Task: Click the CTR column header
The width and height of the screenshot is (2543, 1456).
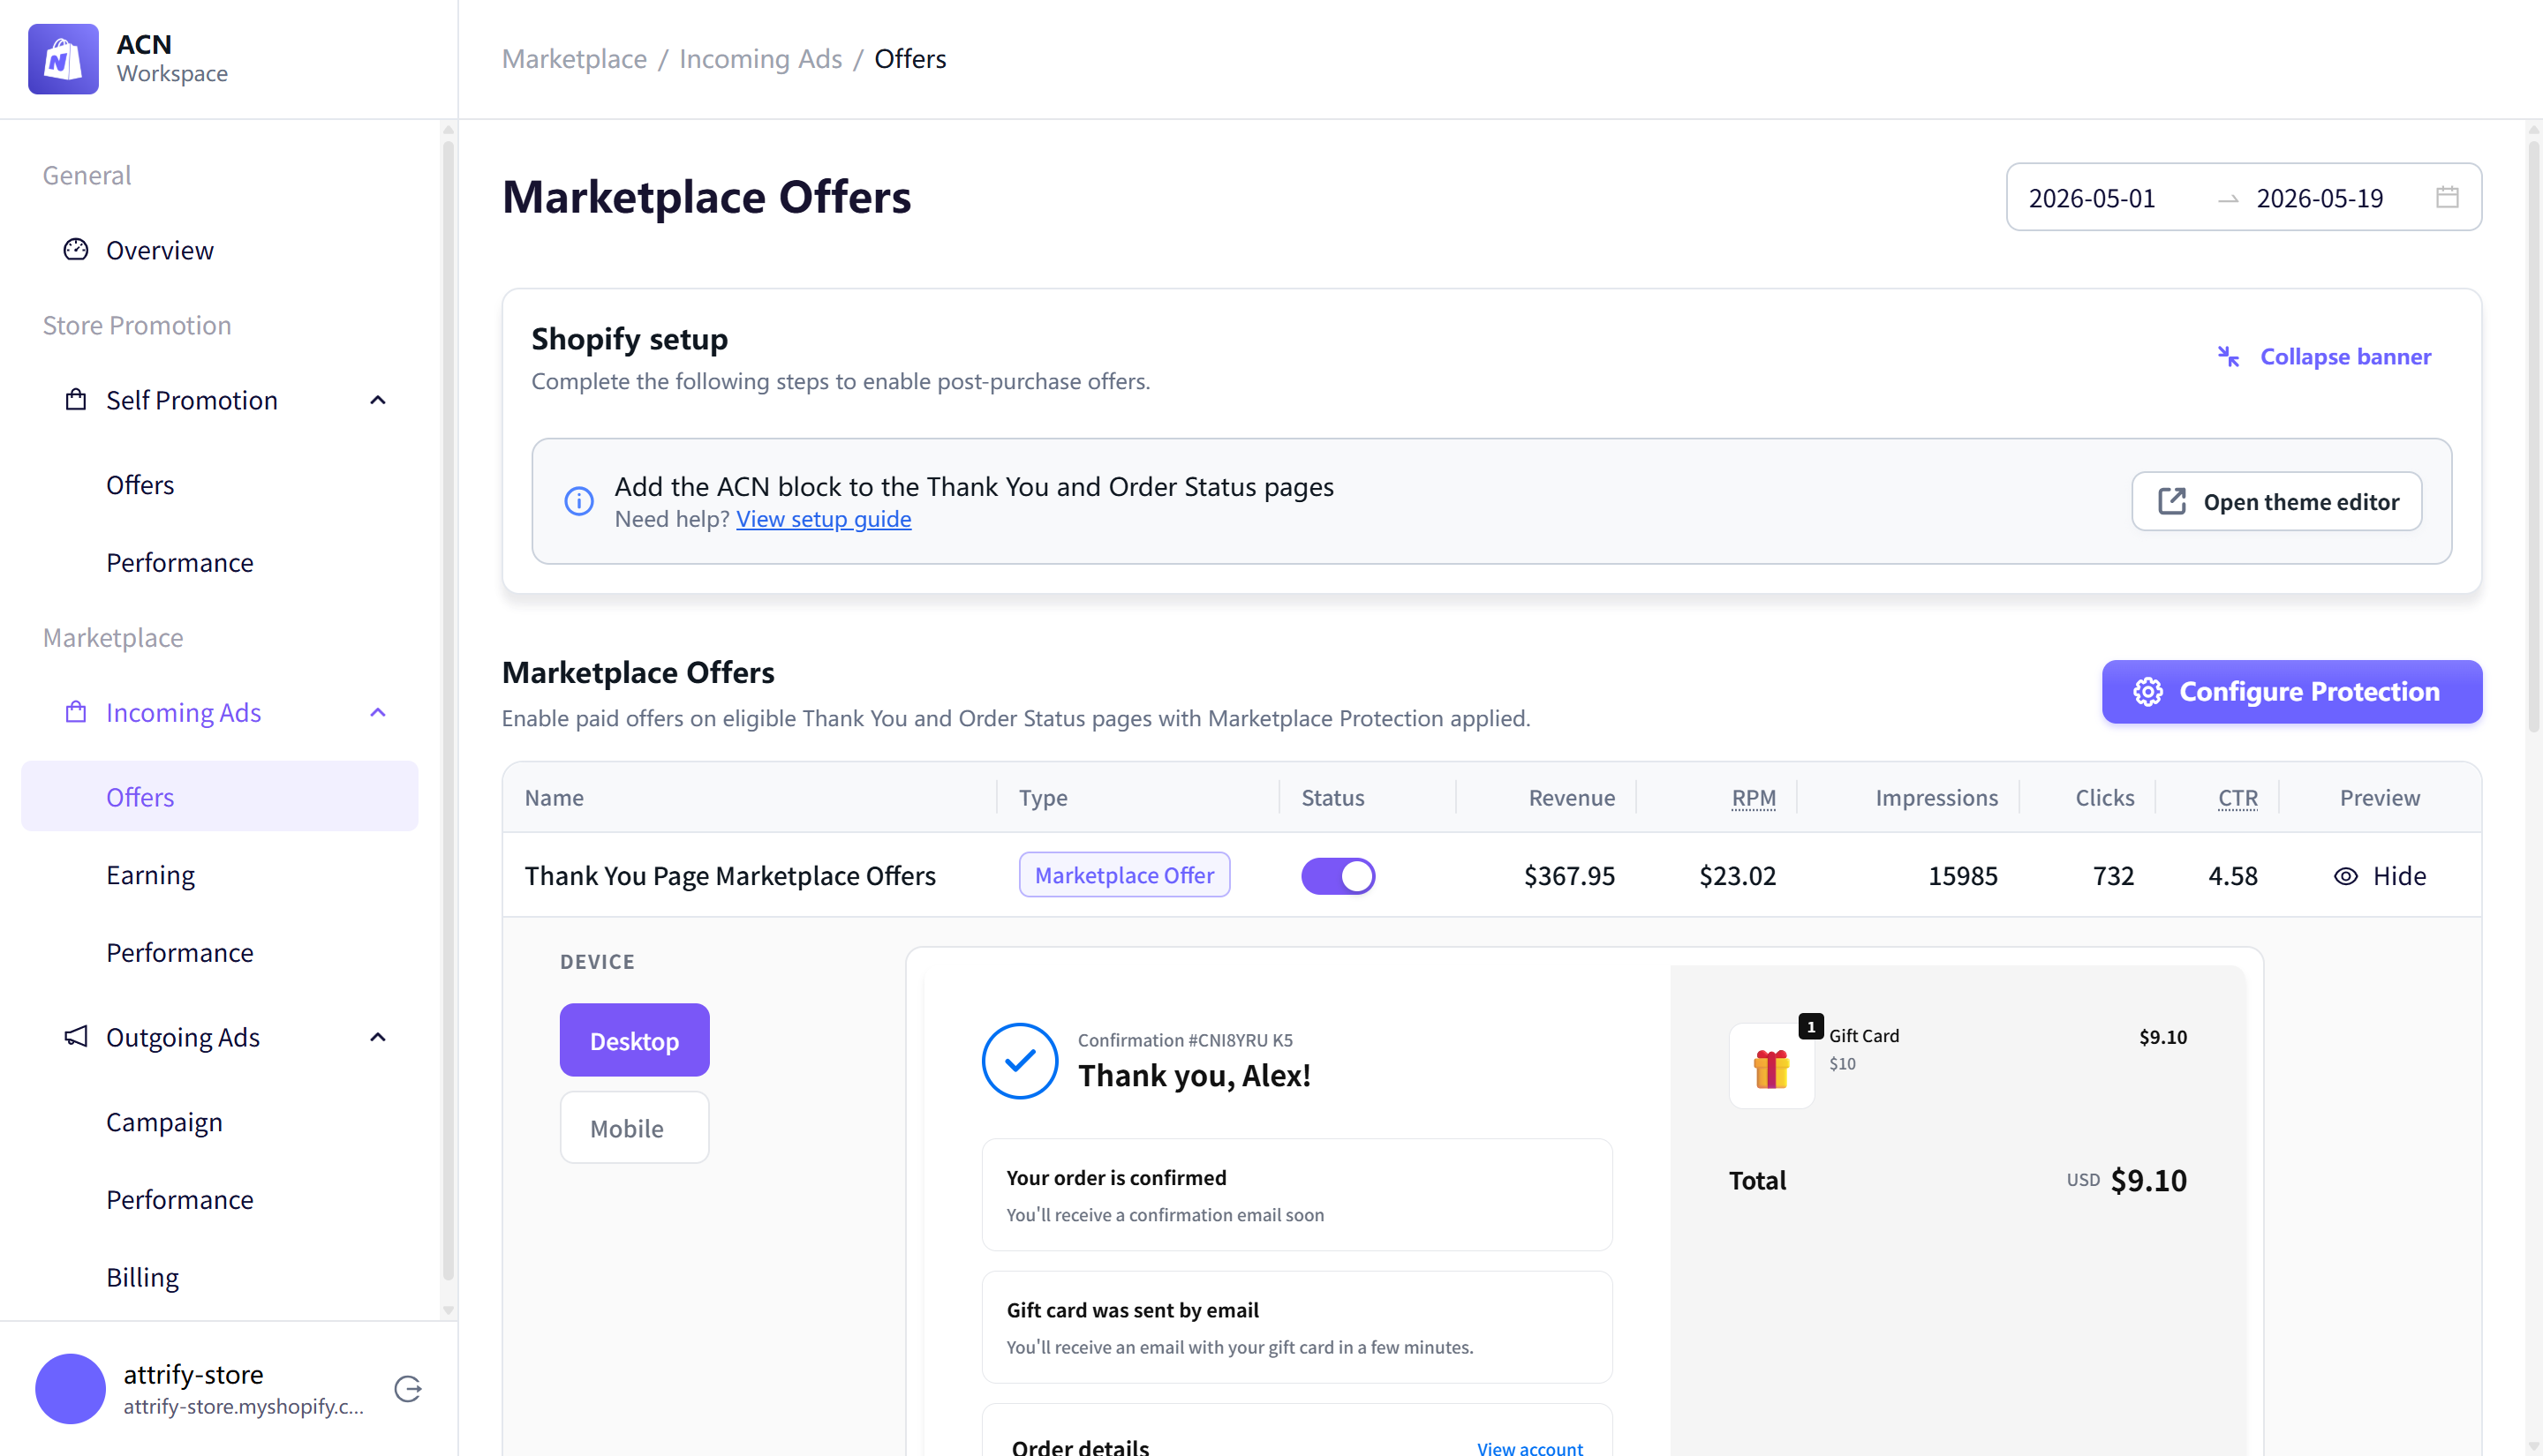Action: pyautogui.click(x=2237, y=797)
